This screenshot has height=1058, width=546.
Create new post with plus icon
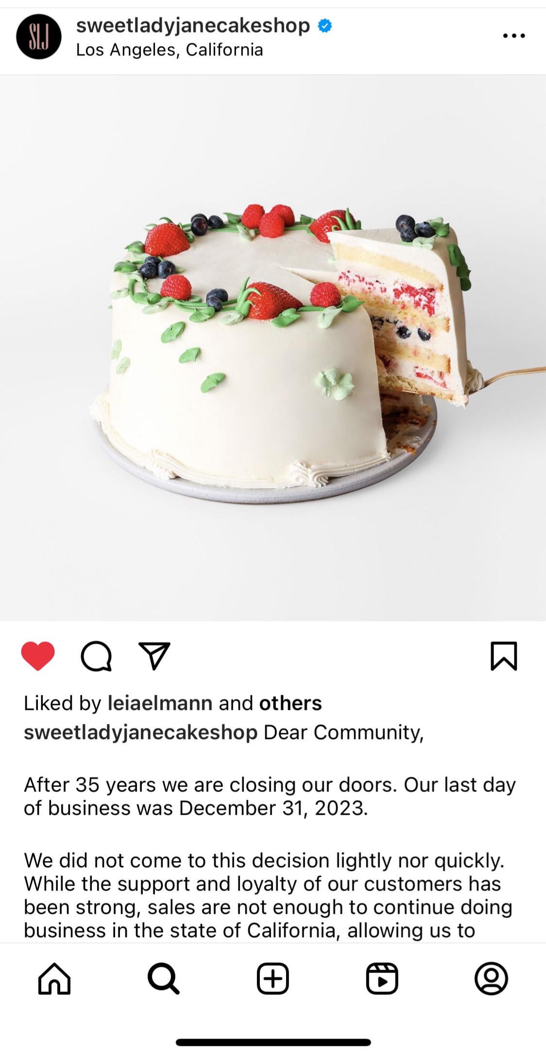[273, 978]
